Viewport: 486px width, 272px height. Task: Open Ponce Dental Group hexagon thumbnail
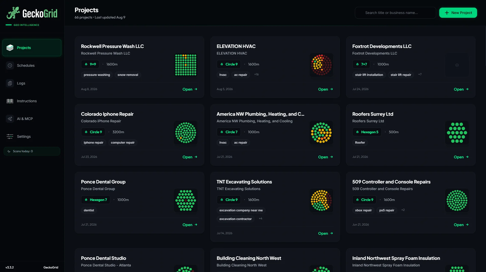click(186, 200)
